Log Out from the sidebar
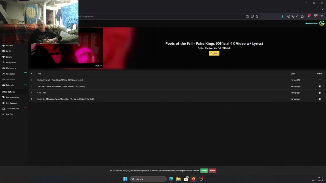 [x=10, y=114]
